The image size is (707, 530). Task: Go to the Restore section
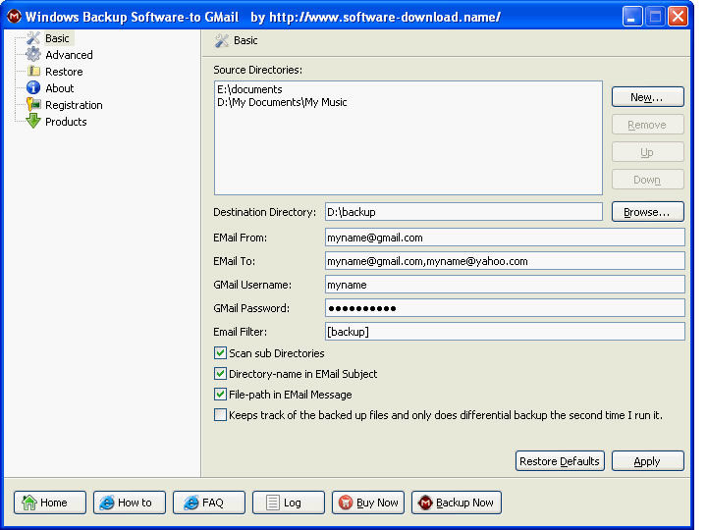(64, 72)
